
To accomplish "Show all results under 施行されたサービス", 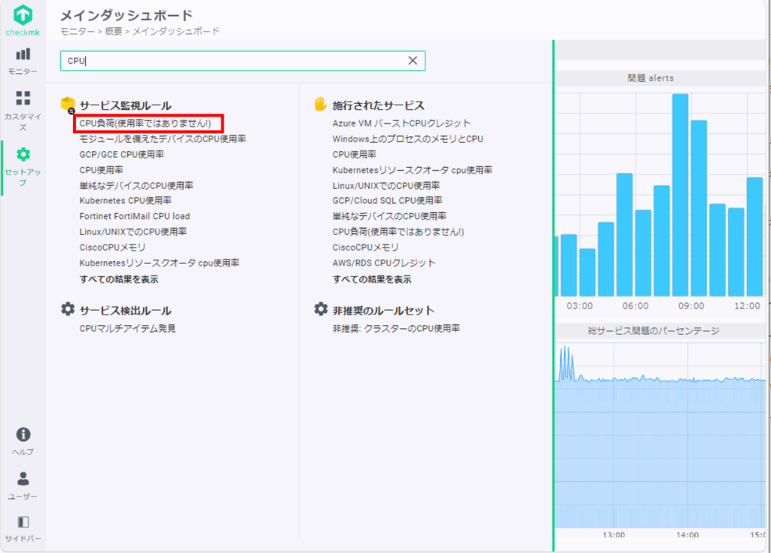I will [x=372, y=279].
